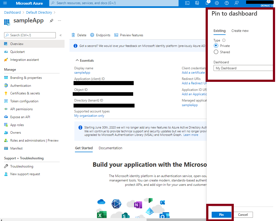Open the Dashboard breadcrumb link
Viewport: 277px width, 221px height.
[x=12, y=12]
